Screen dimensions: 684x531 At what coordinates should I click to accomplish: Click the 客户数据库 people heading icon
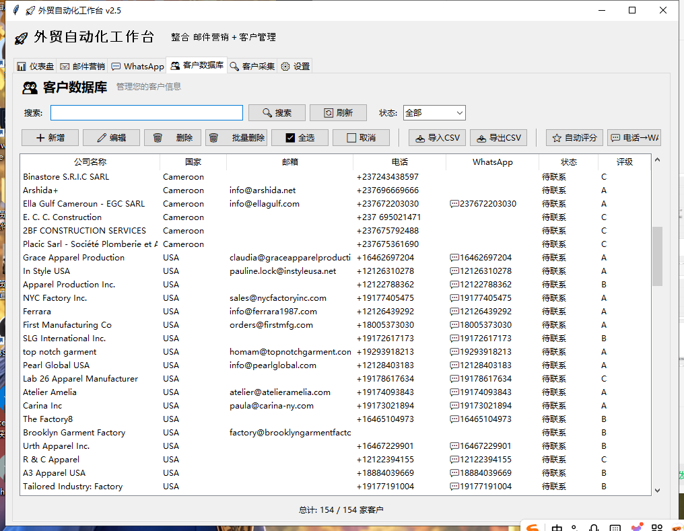pyautogui.click(x=30, y=88)
